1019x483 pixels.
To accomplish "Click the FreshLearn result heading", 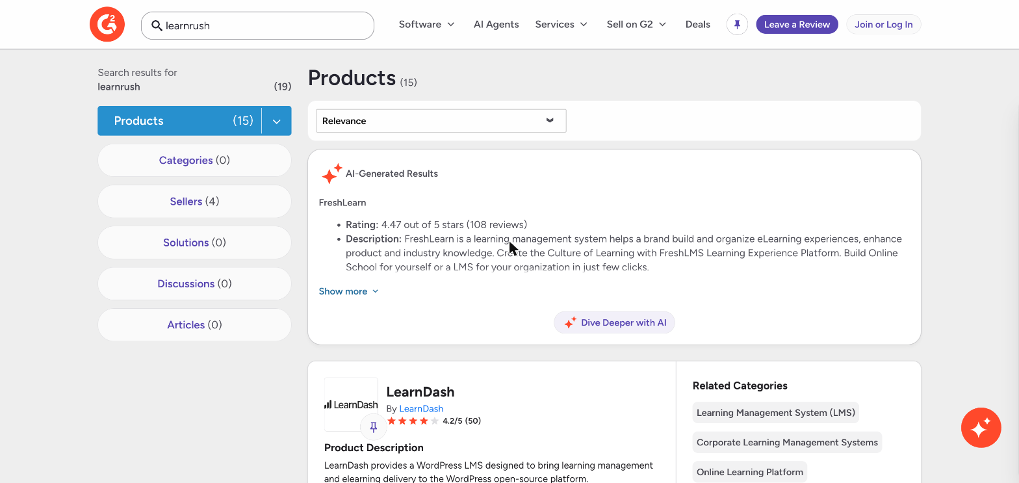I will [x=342, y=203].
